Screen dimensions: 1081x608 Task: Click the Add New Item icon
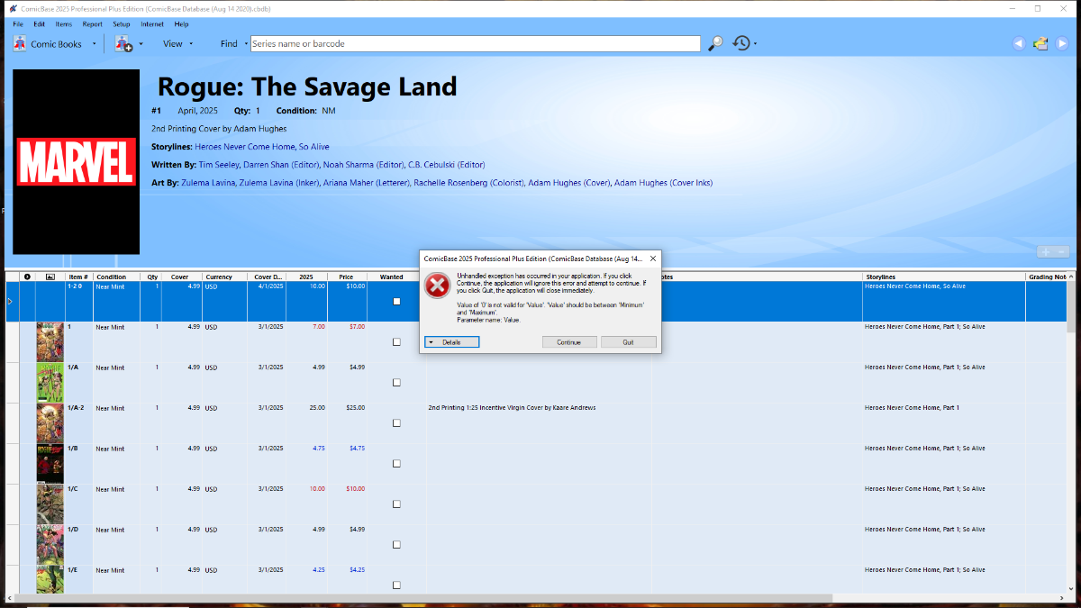point(123,43)
